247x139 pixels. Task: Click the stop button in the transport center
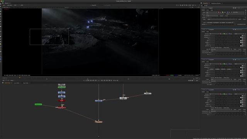pos(99,81)
